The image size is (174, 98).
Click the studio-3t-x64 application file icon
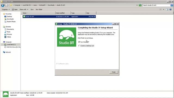pyautogui.click(x=24, y=17)
